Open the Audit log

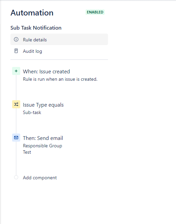(x=59, y=51)
